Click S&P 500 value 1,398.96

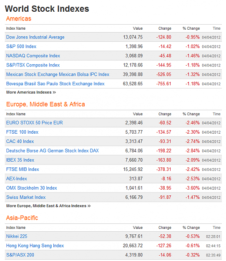[134, 46]
